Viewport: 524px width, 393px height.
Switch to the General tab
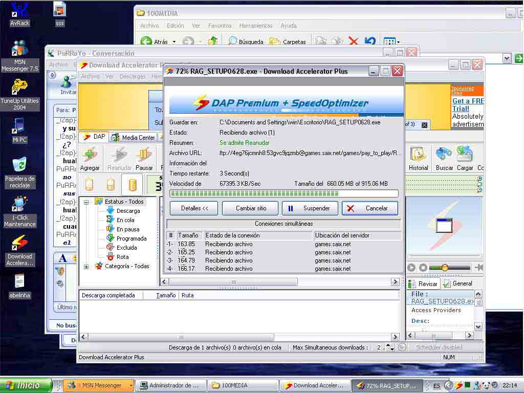coord(458,283)
